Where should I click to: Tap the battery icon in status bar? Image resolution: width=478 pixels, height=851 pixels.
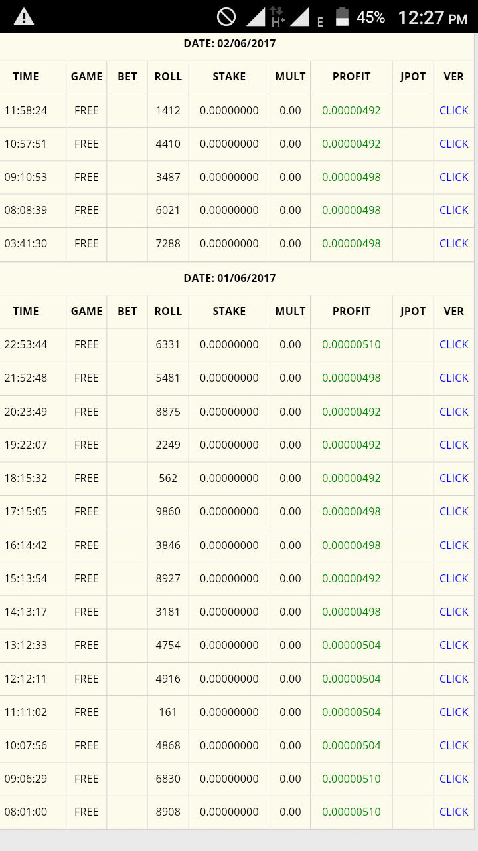(x=342, y=17)
